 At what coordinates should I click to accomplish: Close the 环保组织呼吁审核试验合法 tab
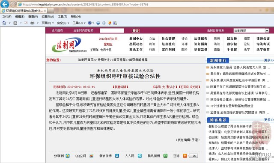pos(45,11)
